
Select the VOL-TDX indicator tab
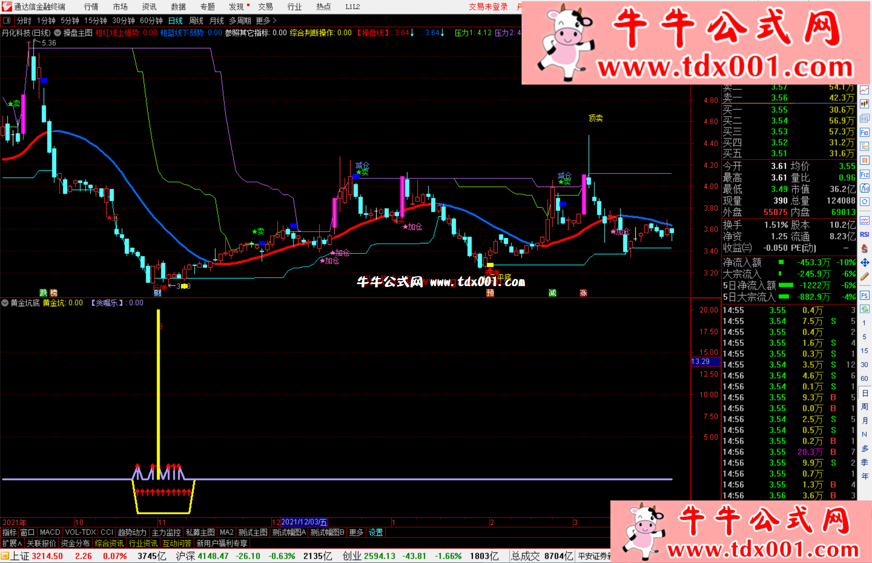tap(80, 533)
